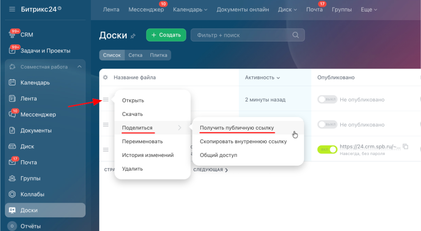Click '2 минуты назад' activity cell
The width and height of the screenshot is (421, 231).
click(x=265, y=99)
